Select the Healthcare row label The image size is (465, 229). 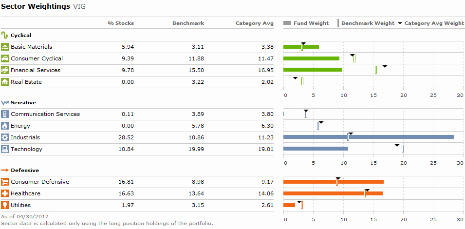coord(25,193)
